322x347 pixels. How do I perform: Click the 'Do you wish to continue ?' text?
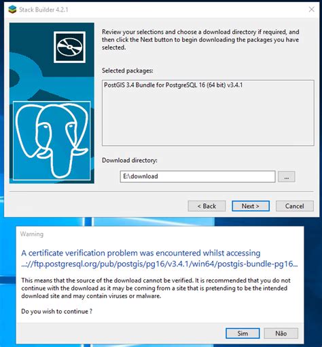57,312
